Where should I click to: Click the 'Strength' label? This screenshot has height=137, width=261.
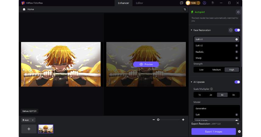198,64
